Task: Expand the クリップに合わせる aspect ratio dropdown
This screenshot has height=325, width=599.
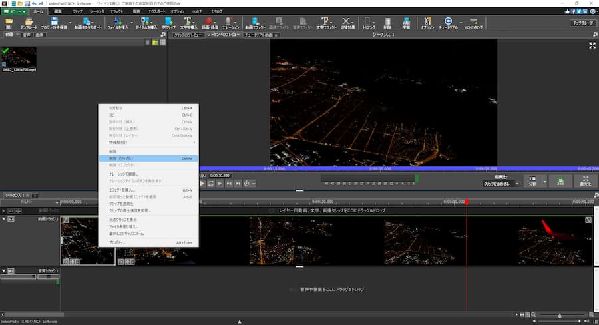Action: coord(501,183)
